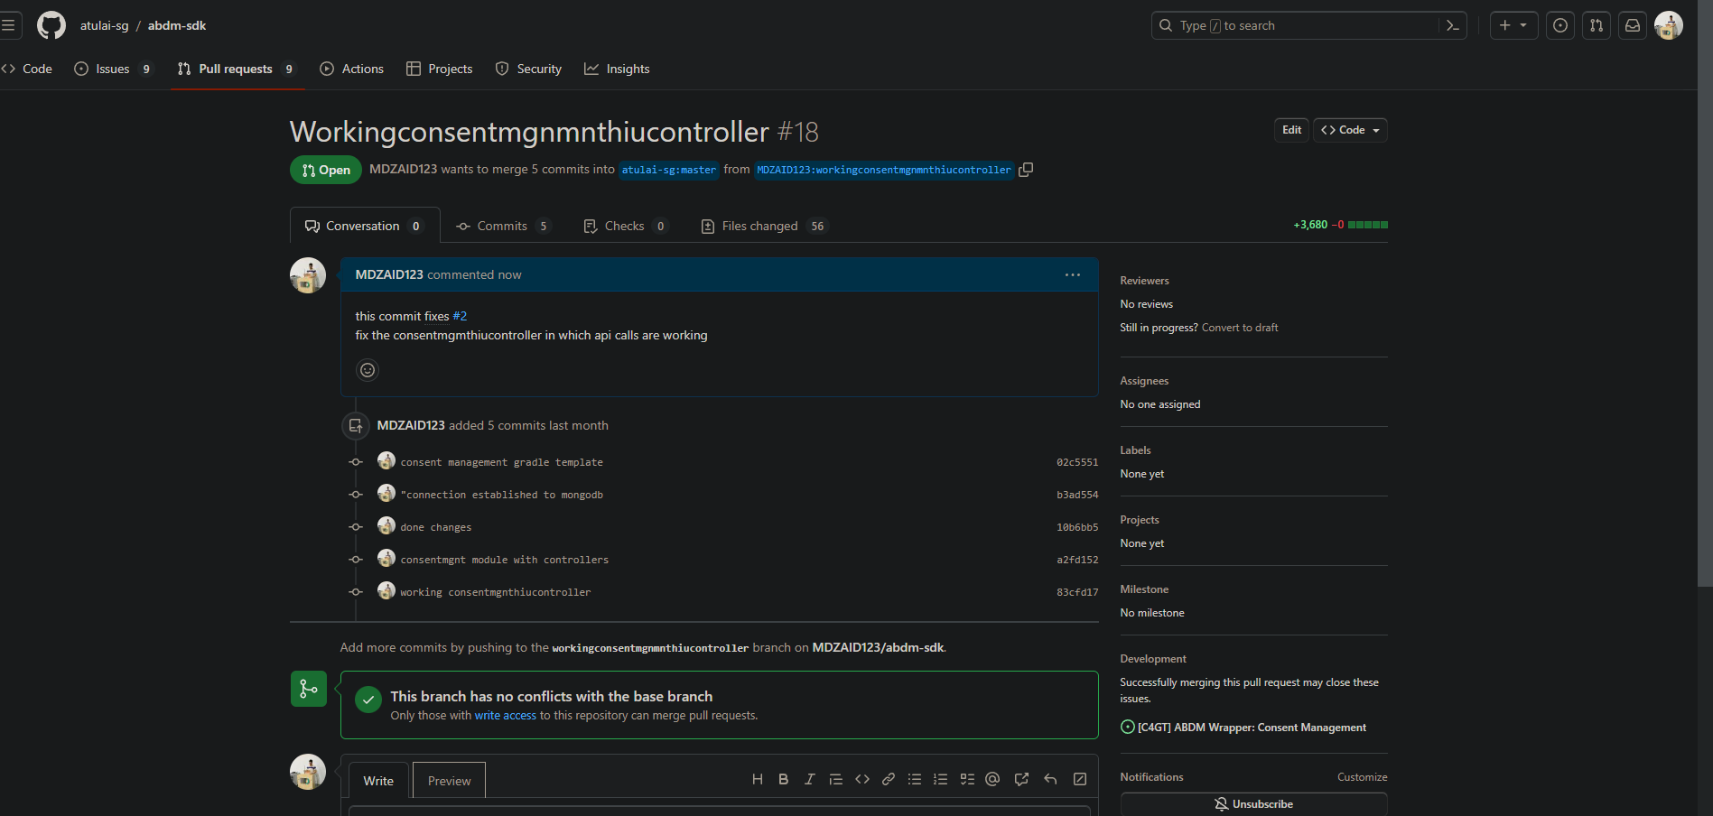The height and width of the screenshot is (816, 1713).
Task: Copy the head branch name
Action: (x=1026, y=170)
